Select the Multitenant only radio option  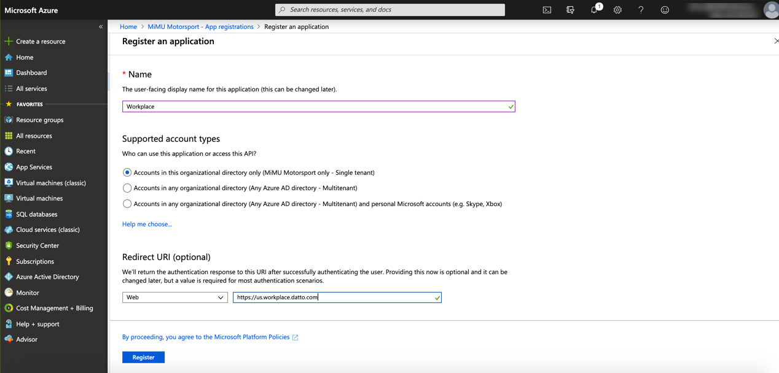(x=127, y=188)
